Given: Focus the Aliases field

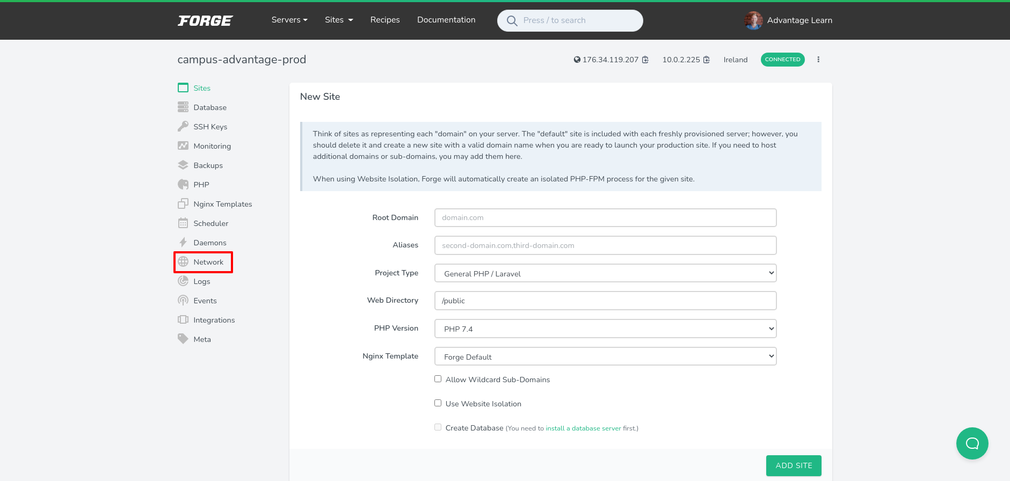Looking at the screenshot, I should 605,245.
